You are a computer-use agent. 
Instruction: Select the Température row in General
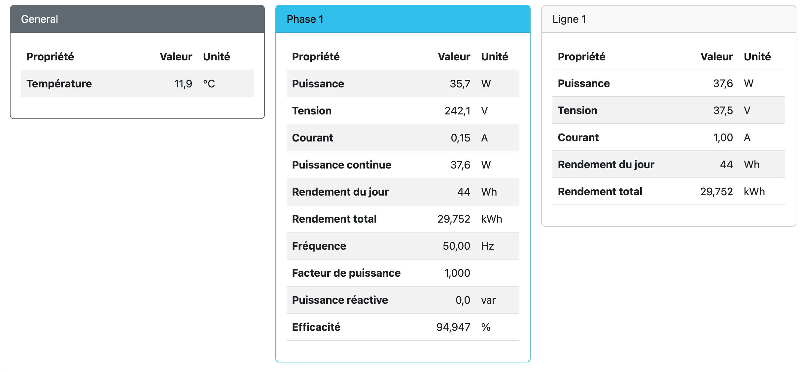[x=137, y=84]
